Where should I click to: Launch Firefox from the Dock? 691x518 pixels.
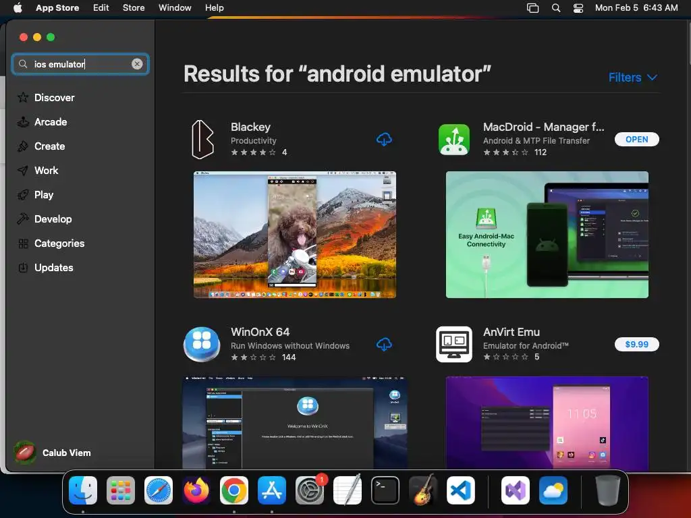(196, 490)
